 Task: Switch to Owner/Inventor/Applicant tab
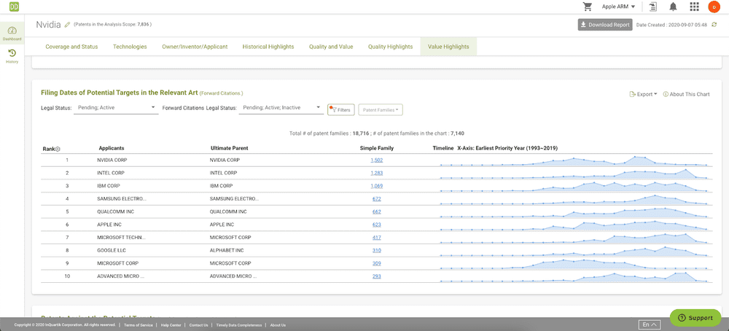[195, 47]
